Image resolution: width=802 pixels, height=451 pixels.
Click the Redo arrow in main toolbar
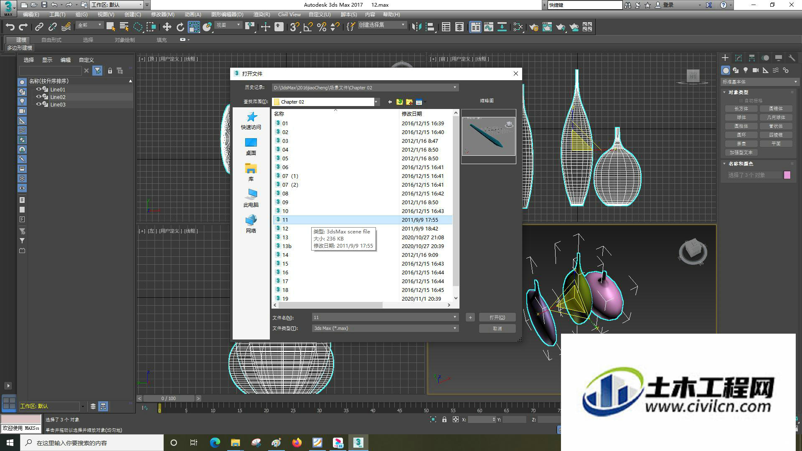coord(23,27)
